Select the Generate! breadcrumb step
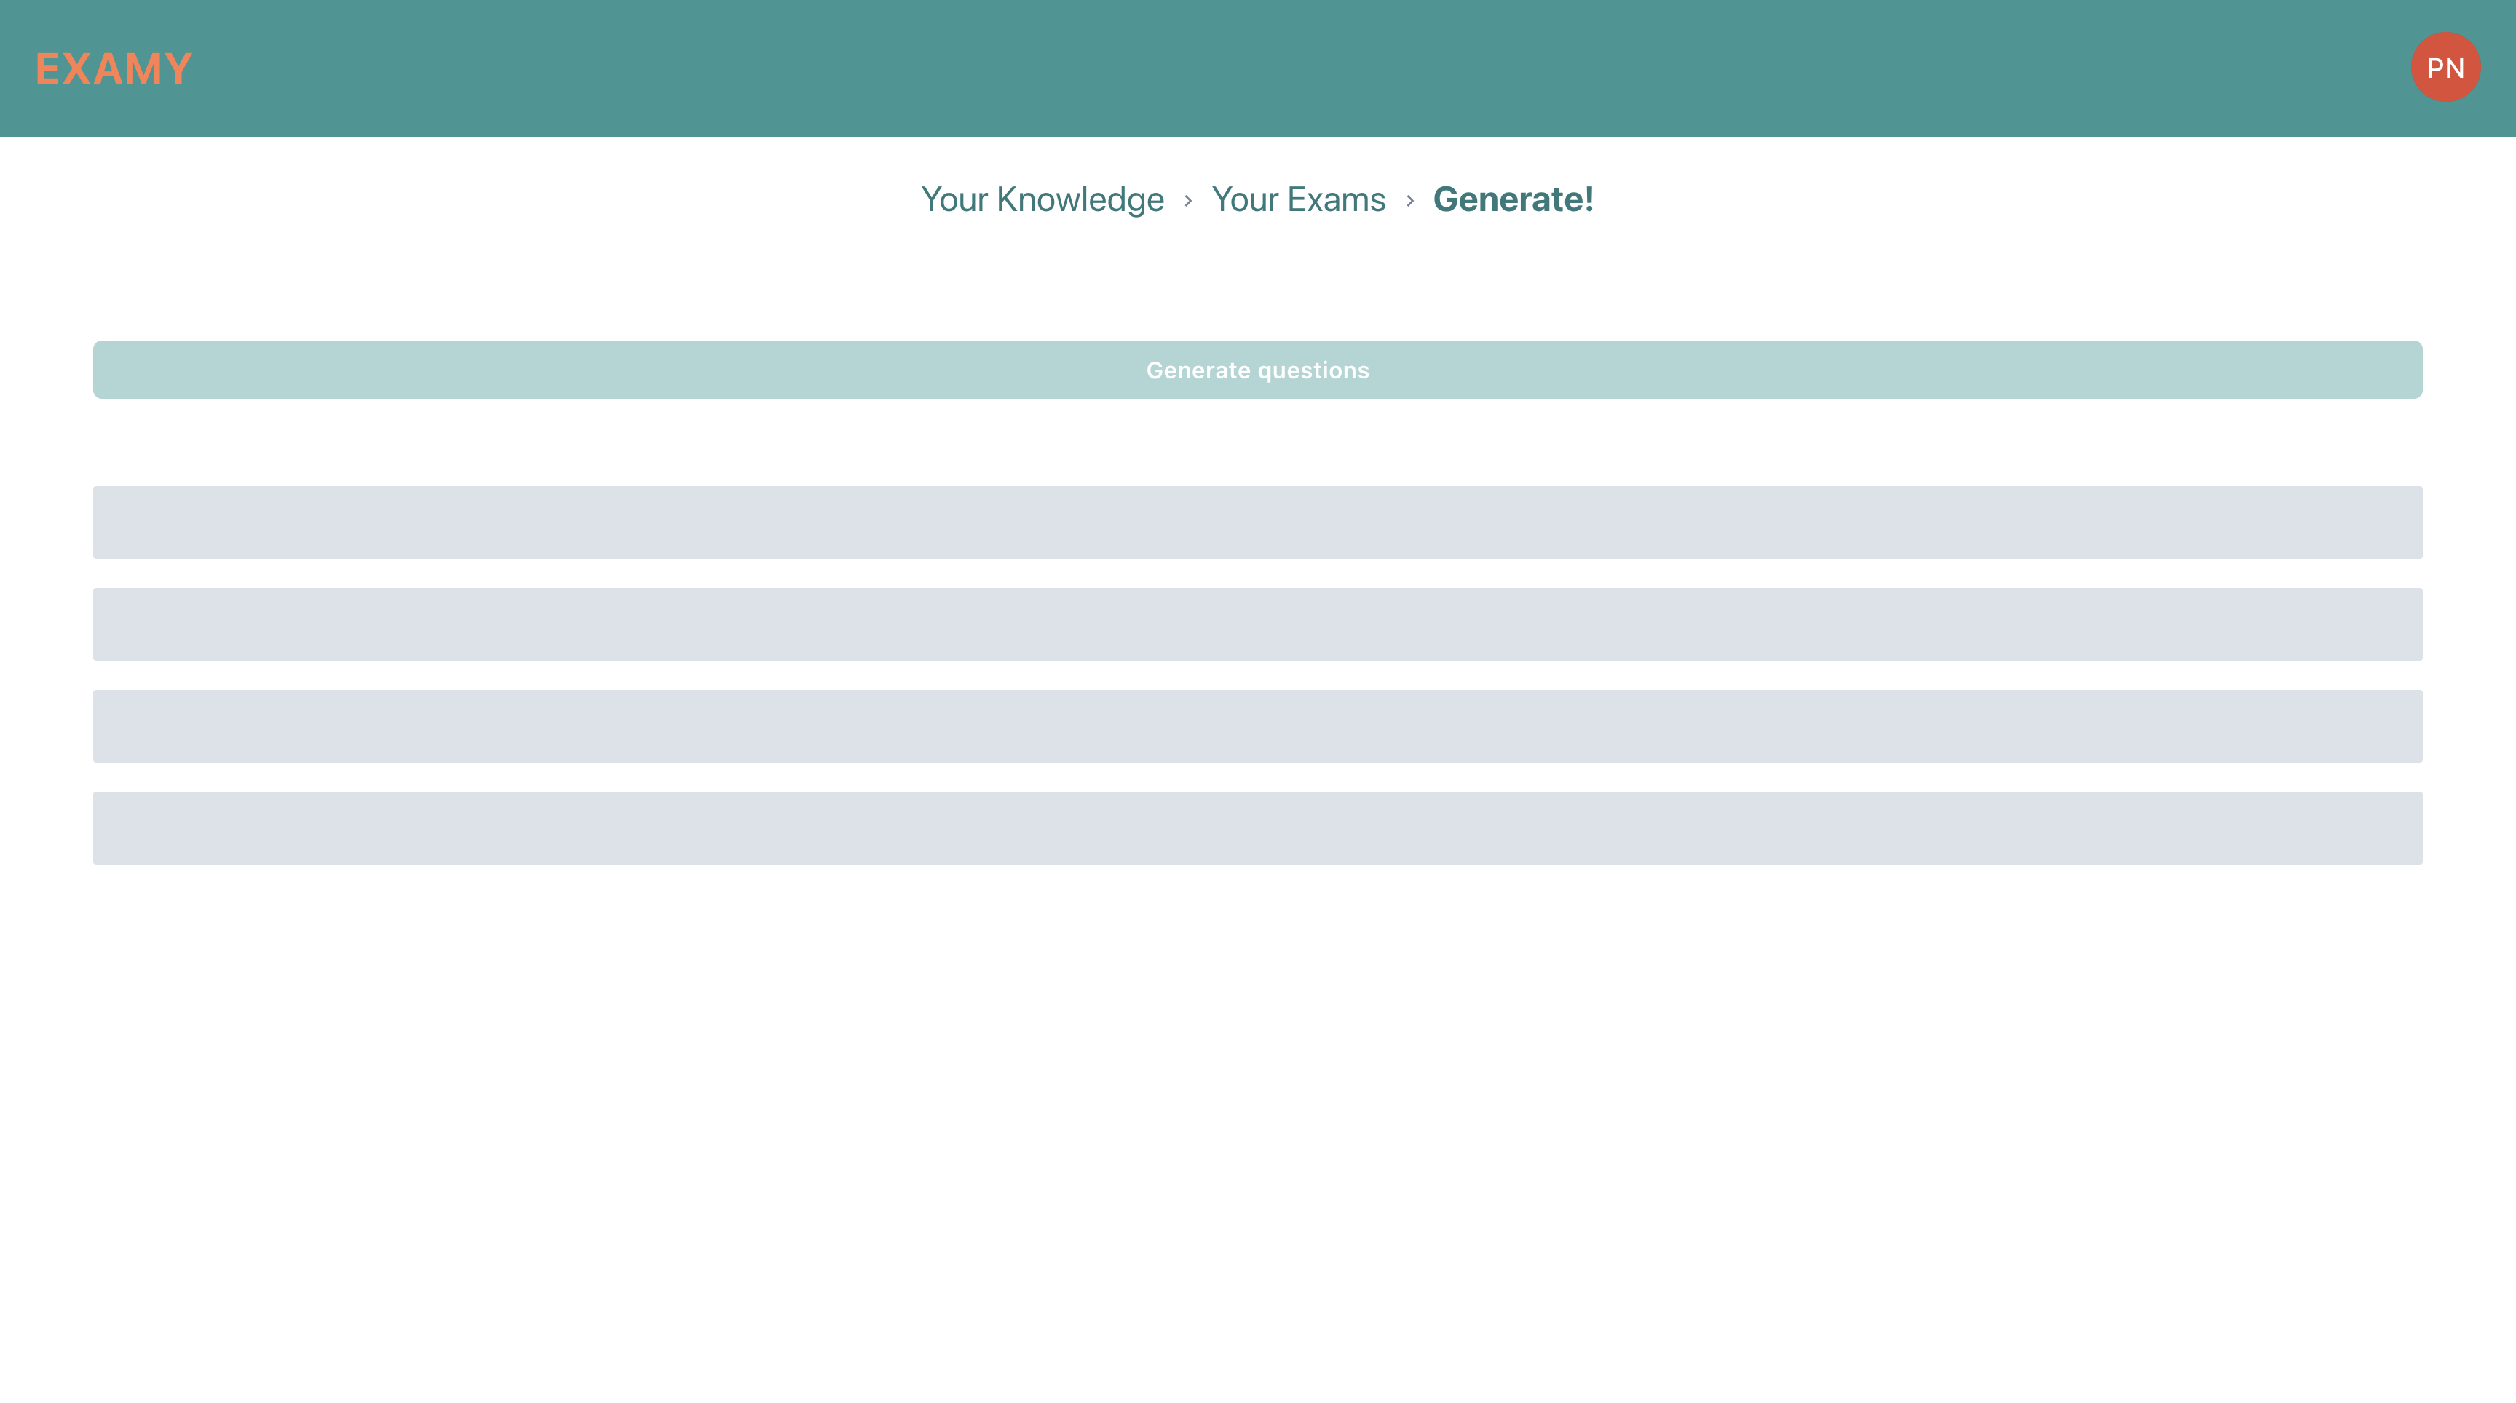2516x1403 pixels. coord(1513,199)
